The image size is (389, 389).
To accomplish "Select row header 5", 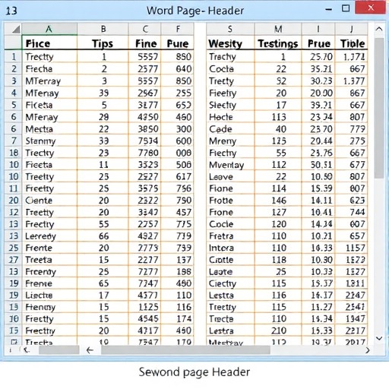I will tap(14, 105).
